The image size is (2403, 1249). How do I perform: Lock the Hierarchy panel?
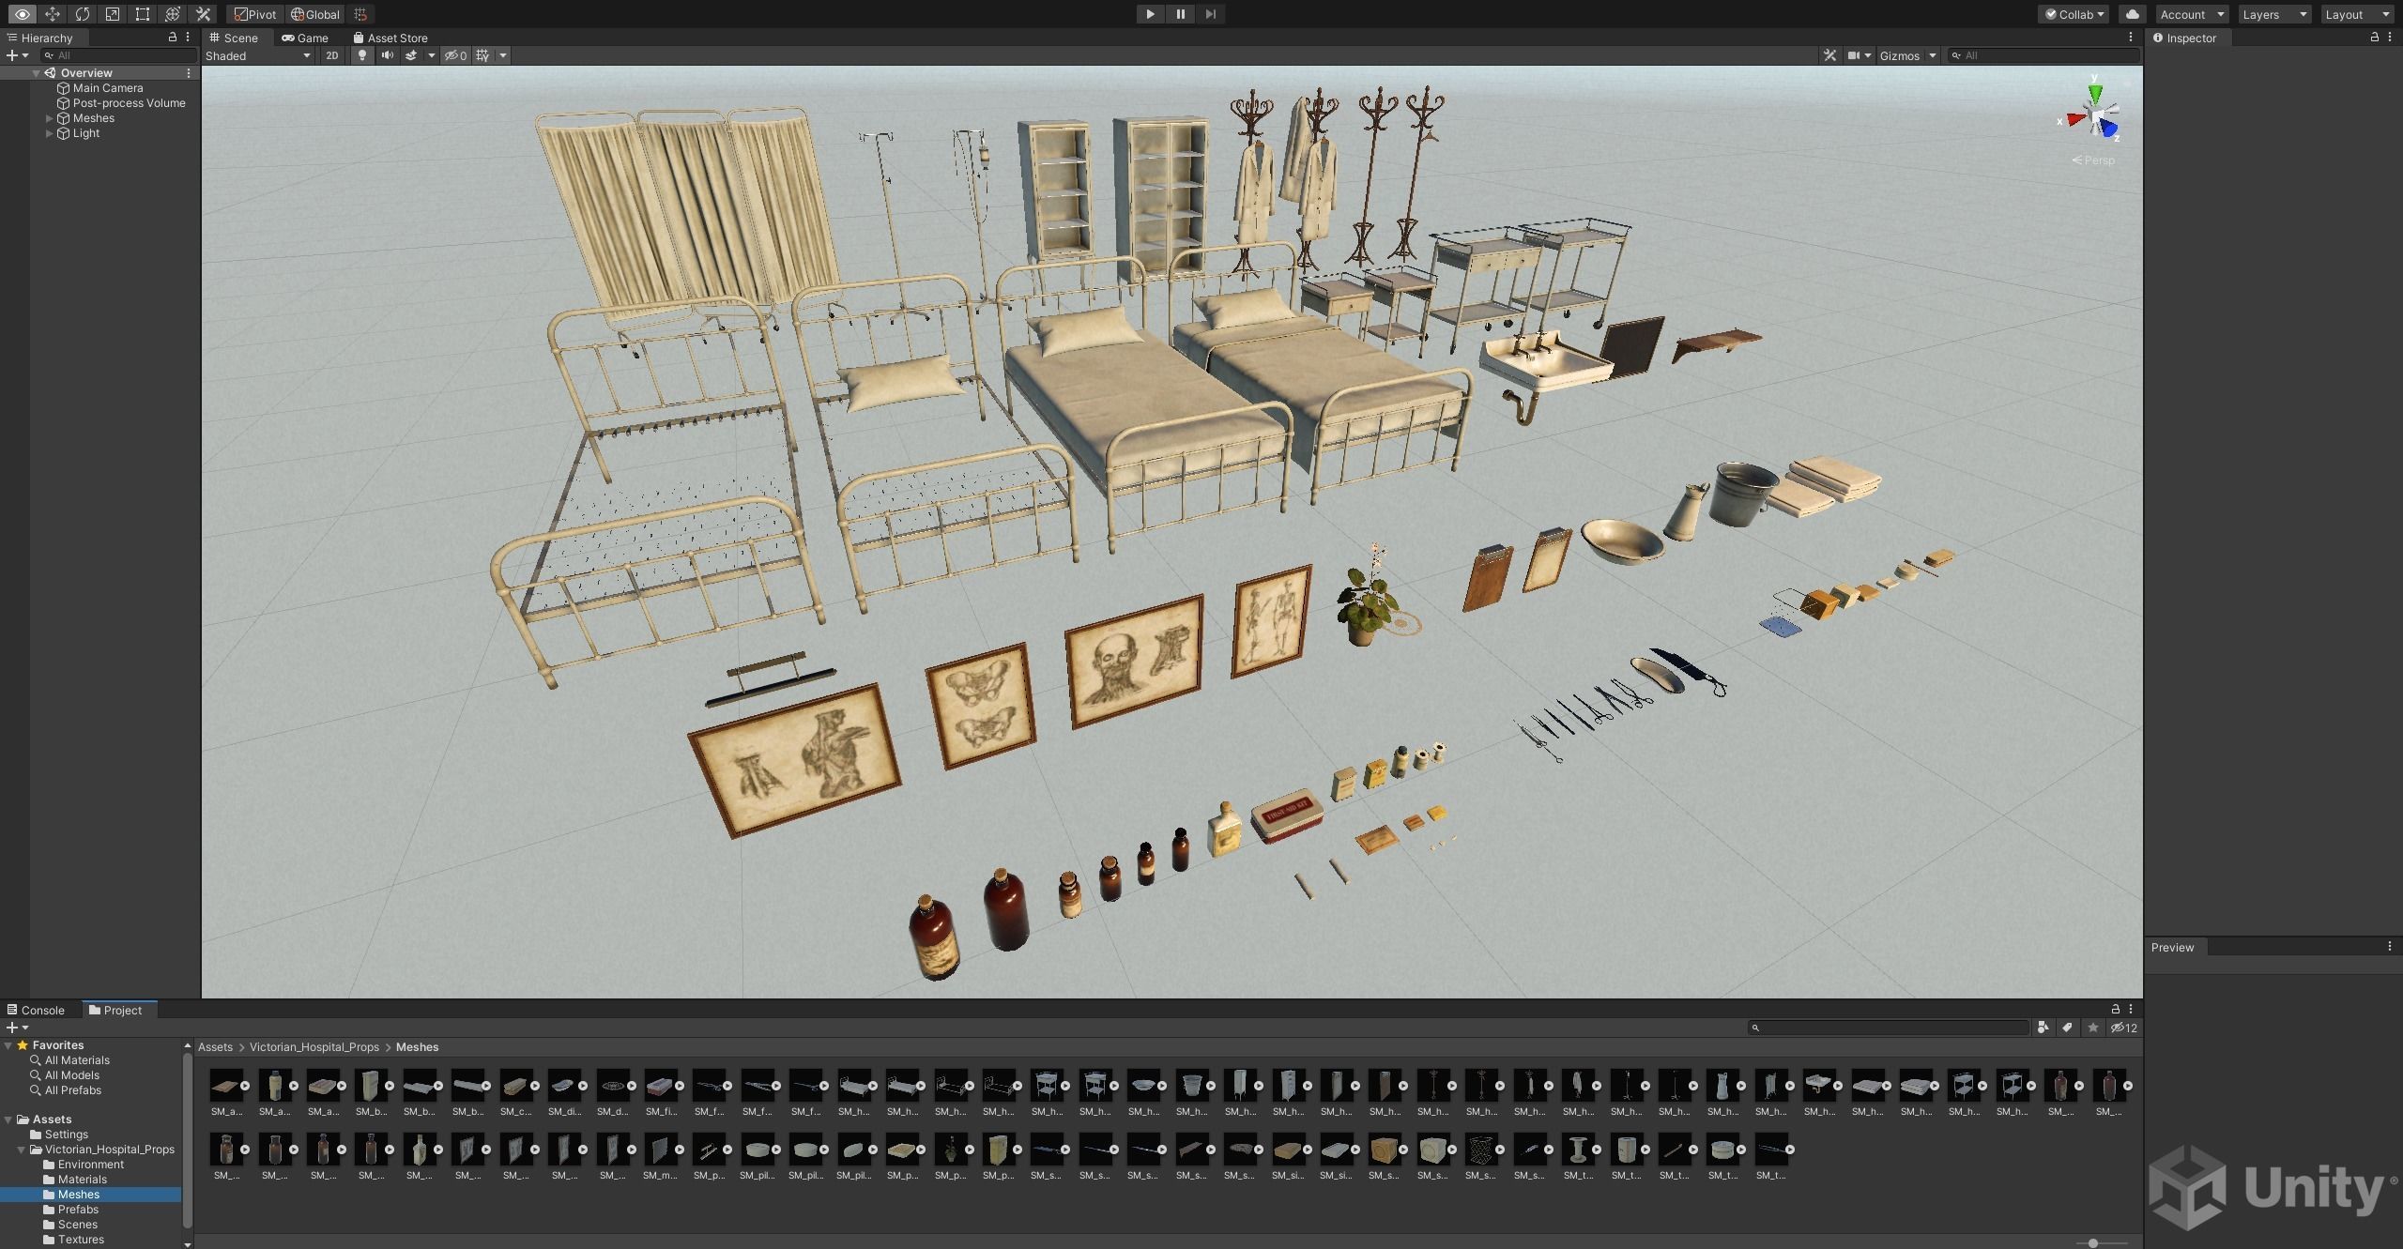(x=172, y=38)
